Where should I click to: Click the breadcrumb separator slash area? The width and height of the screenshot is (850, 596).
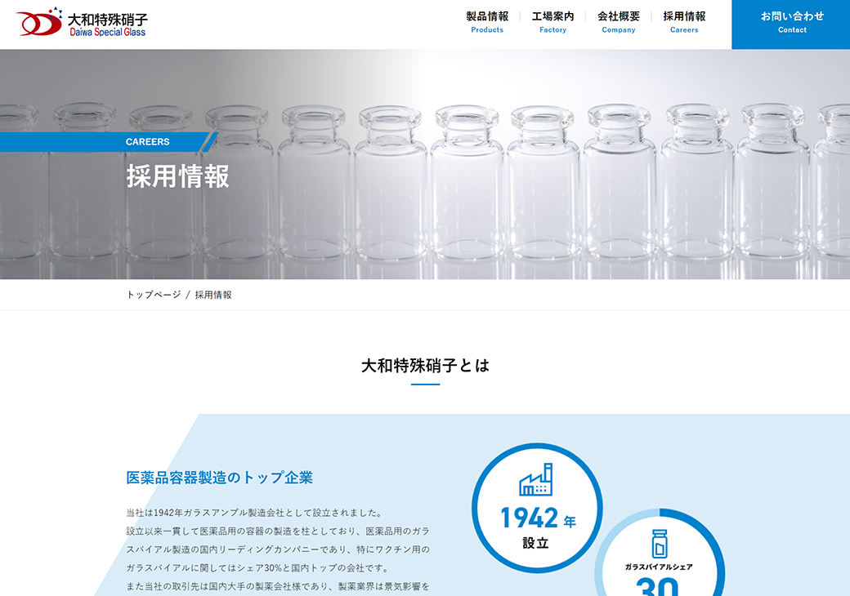[x=186, y=295]
